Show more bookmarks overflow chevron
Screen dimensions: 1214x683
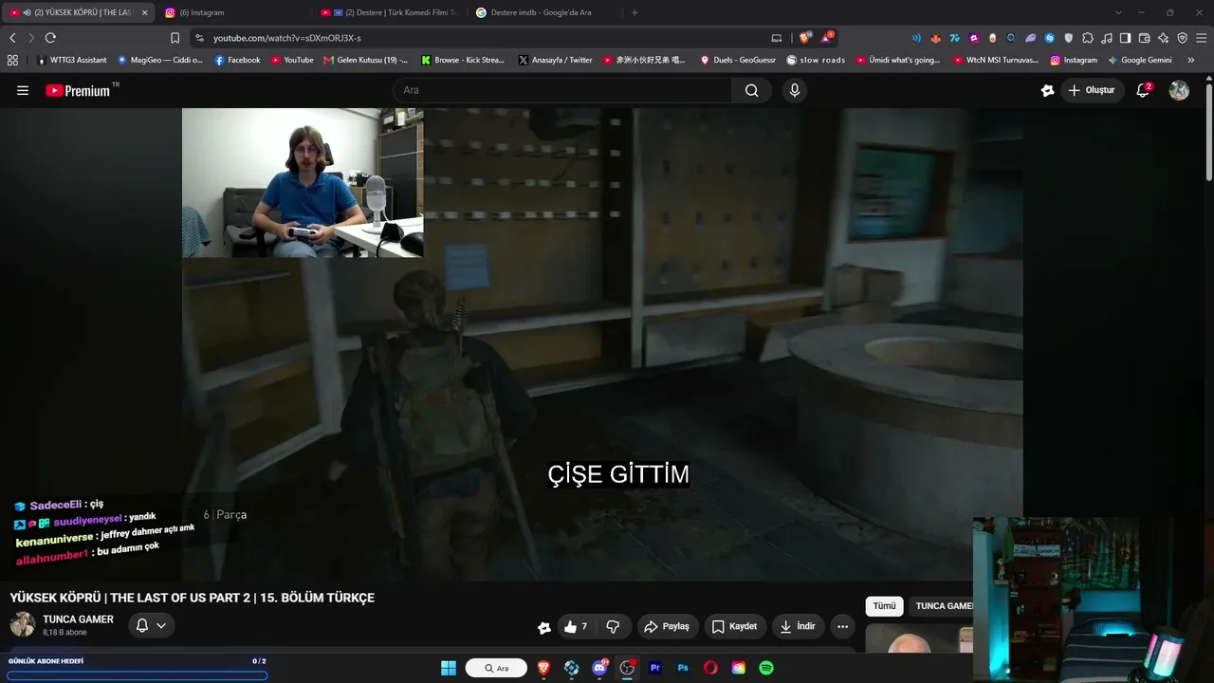click(1191, 60)
